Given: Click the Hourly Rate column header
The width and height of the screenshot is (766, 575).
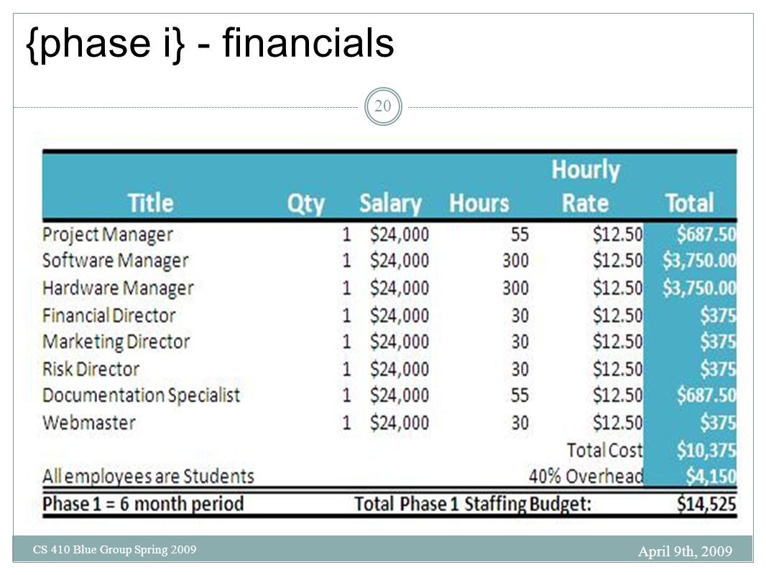Looking at the screenshot, I should pyautogui.click(x=585, y=187).
